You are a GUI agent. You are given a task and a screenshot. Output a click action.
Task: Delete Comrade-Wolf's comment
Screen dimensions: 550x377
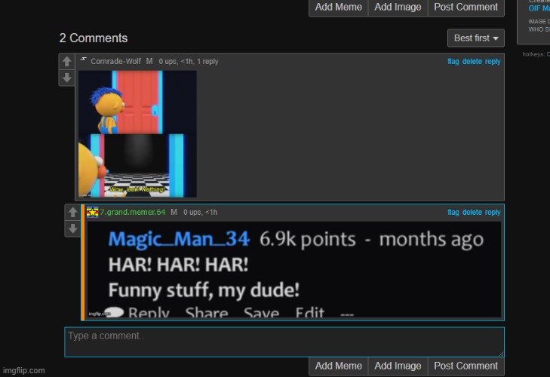point(472,61)
